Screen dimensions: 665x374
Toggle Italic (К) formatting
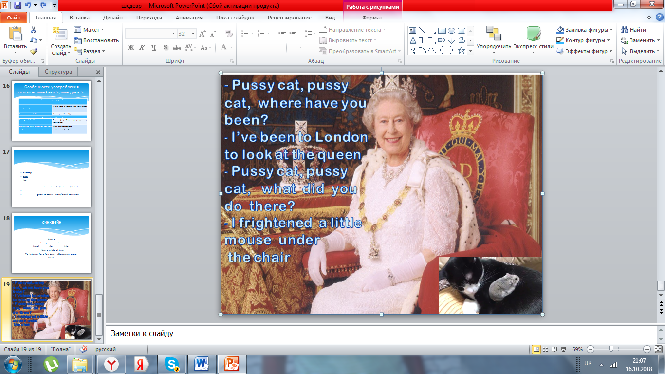[142, 48]
